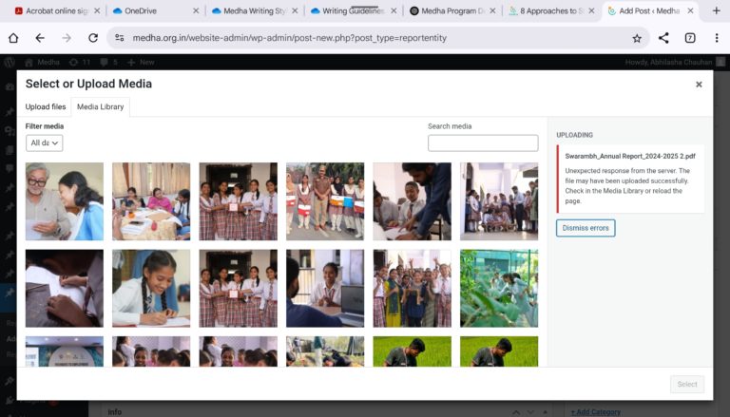Open the browser three-dot menu
The image size is (730, 417).
pyautogui.click(x=717, y=38)
